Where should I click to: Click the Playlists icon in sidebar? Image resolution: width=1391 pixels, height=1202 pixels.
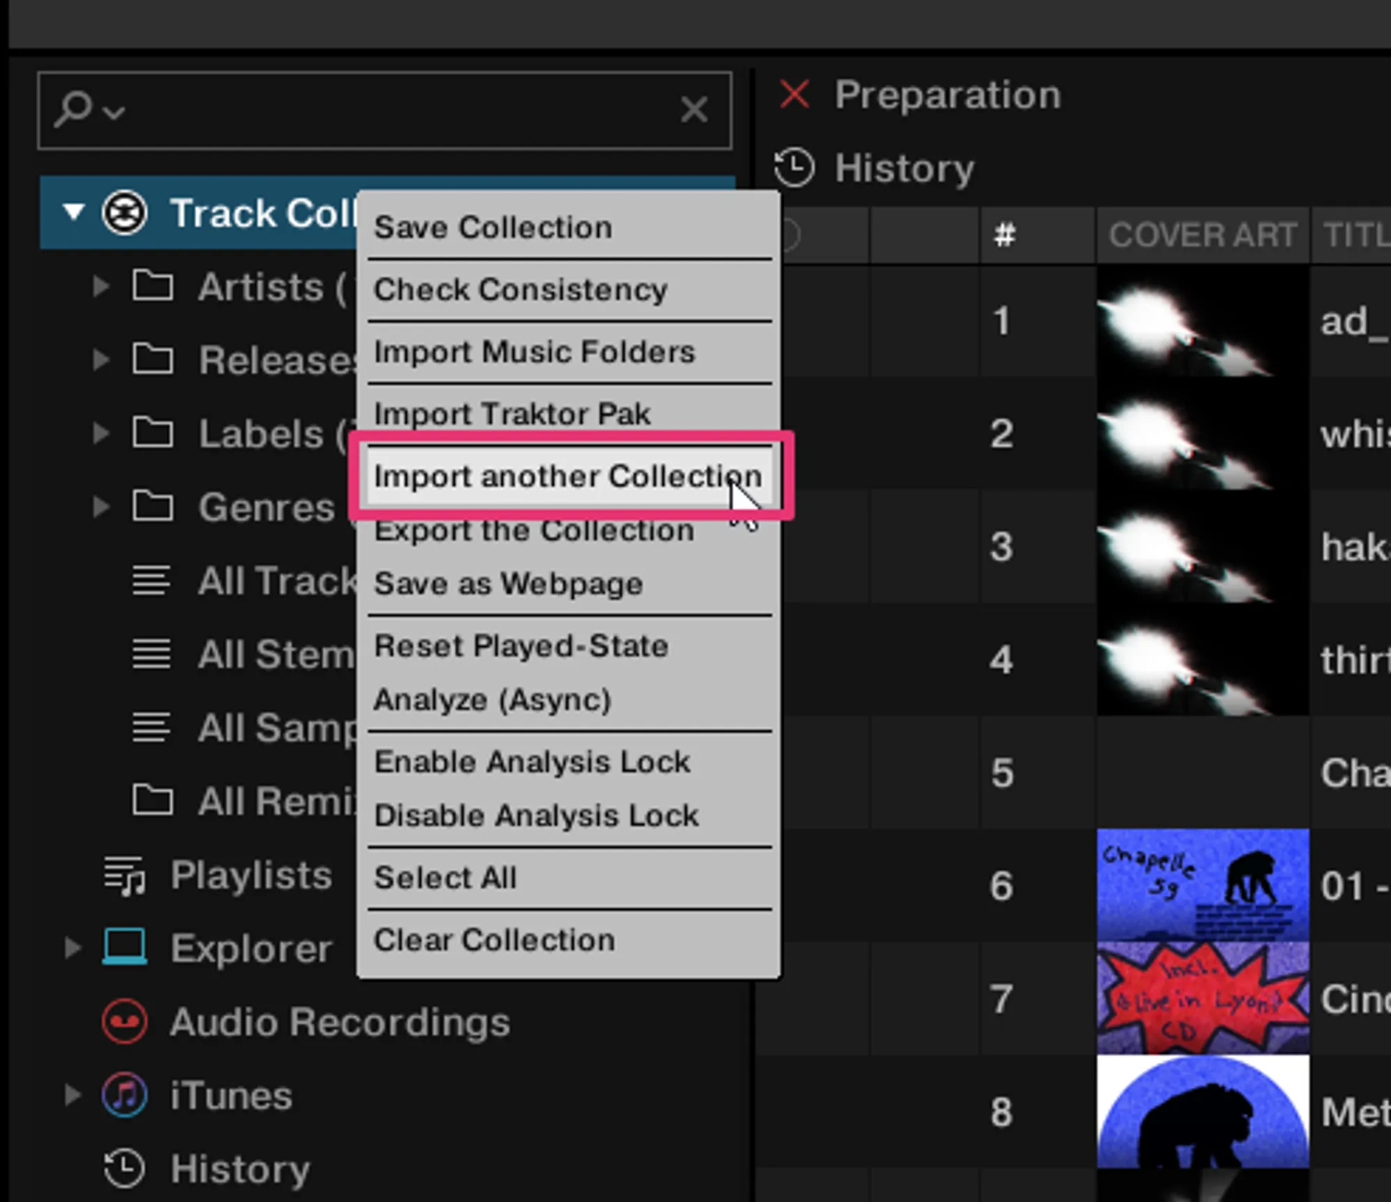point(124,875)
